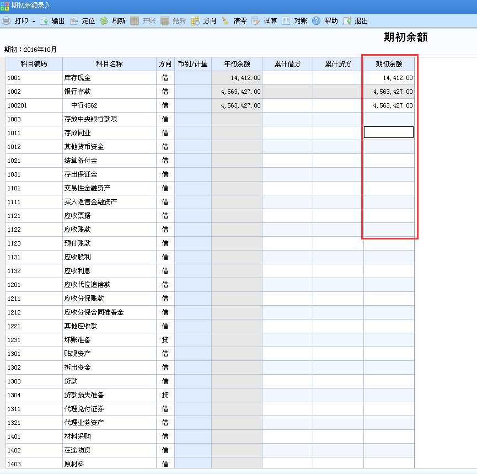Open the 帮助 help icon
The image size is (477, 474).
coord(317,21)
